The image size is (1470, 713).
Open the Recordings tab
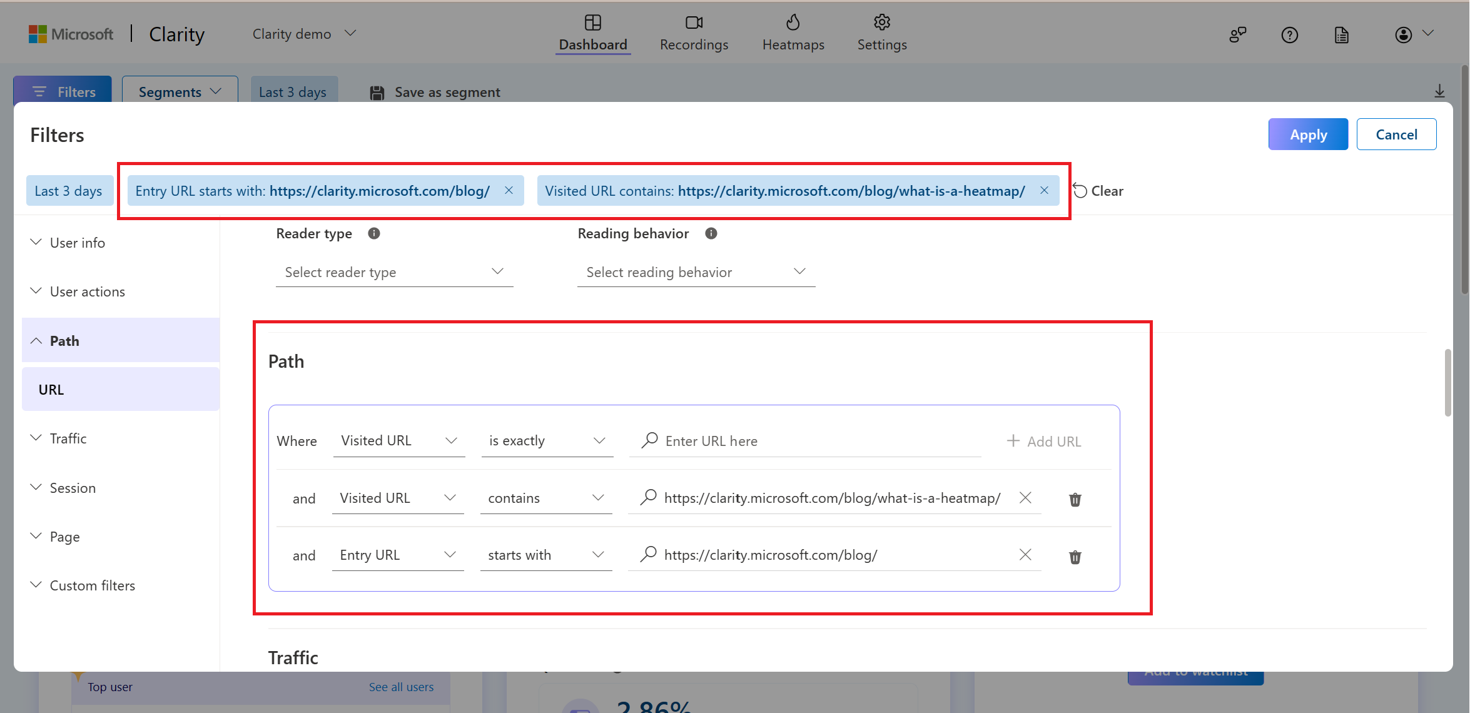(694, 33)
